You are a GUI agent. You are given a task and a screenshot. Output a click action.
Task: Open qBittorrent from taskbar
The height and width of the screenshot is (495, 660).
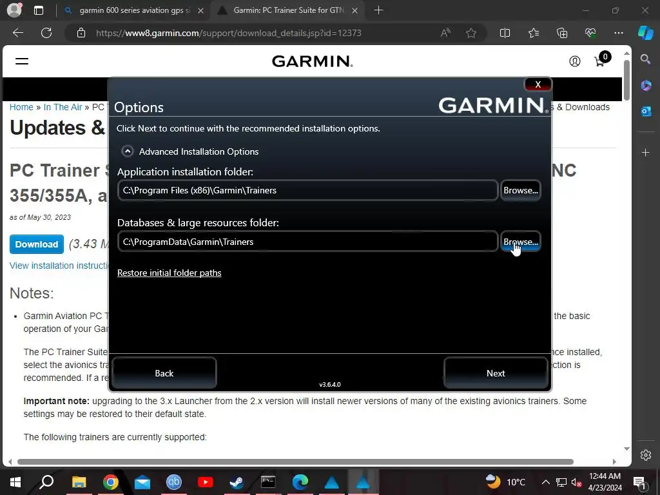174,482
